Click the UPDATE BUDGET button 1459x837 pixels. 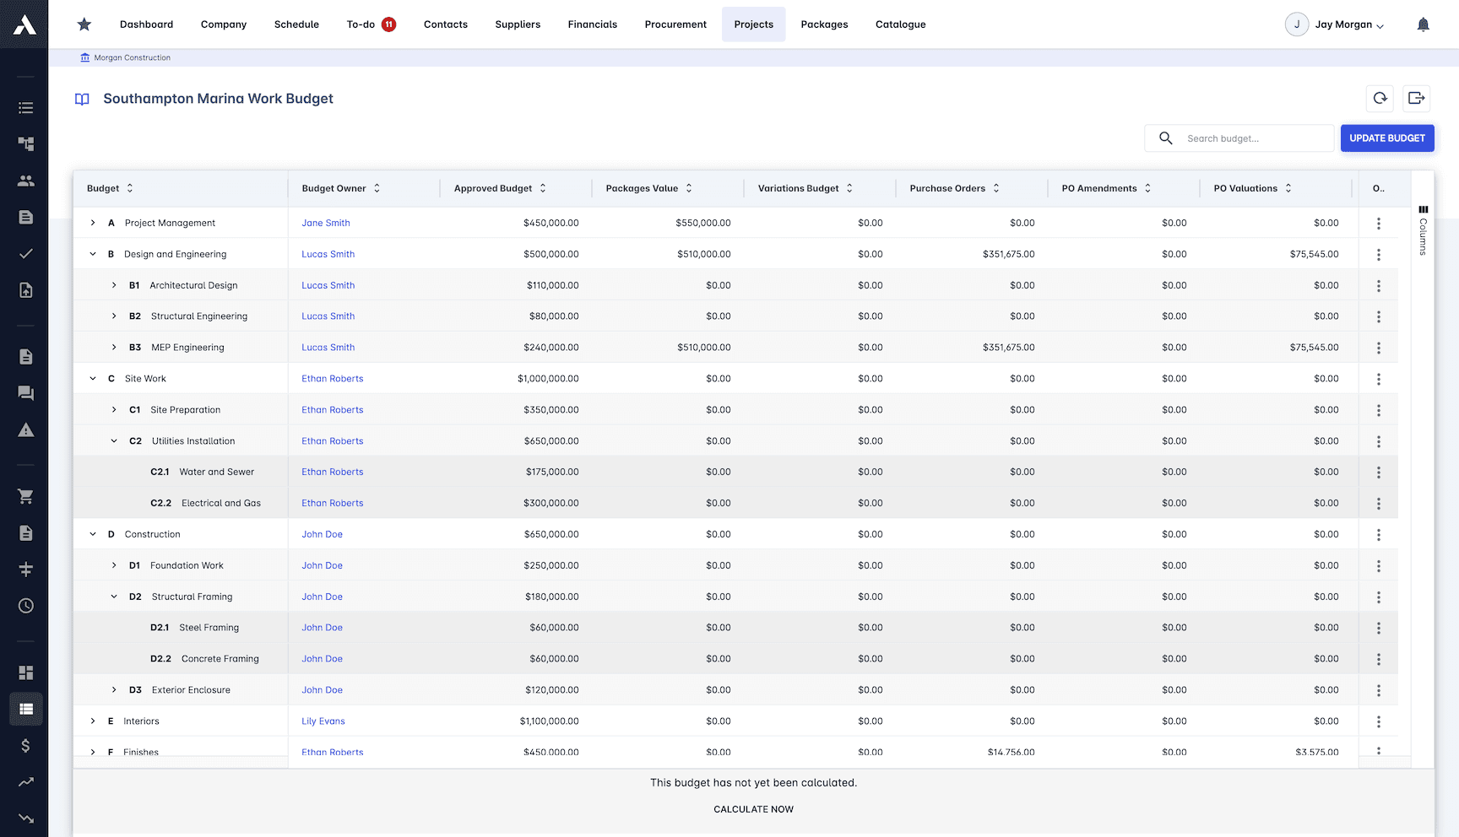click(x=1387, y=138)
